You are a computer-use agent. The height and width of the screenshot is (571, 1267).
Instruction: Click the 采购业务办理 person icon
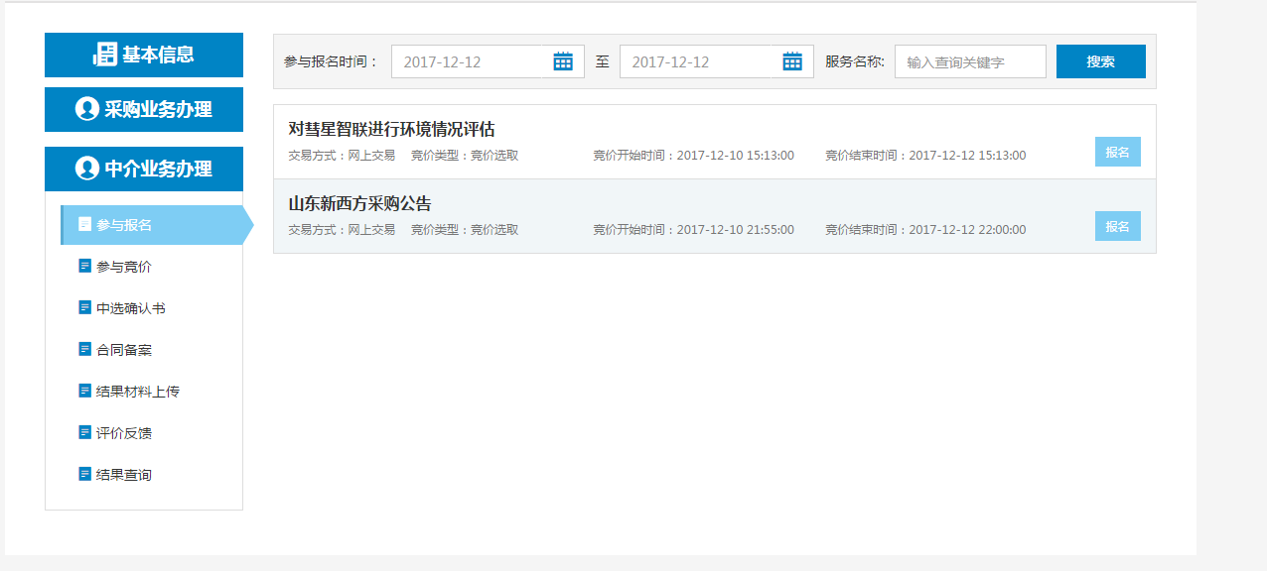point(87,109)
